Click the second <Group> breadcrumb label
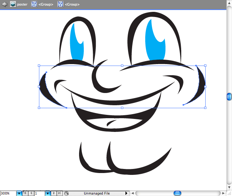The height and width of the screenshot is (196, 232). pos(72,4)
